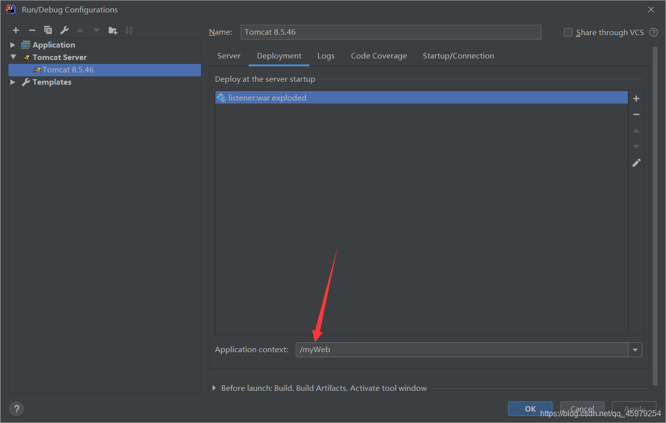Expand the Application tree node

(13, 45)
